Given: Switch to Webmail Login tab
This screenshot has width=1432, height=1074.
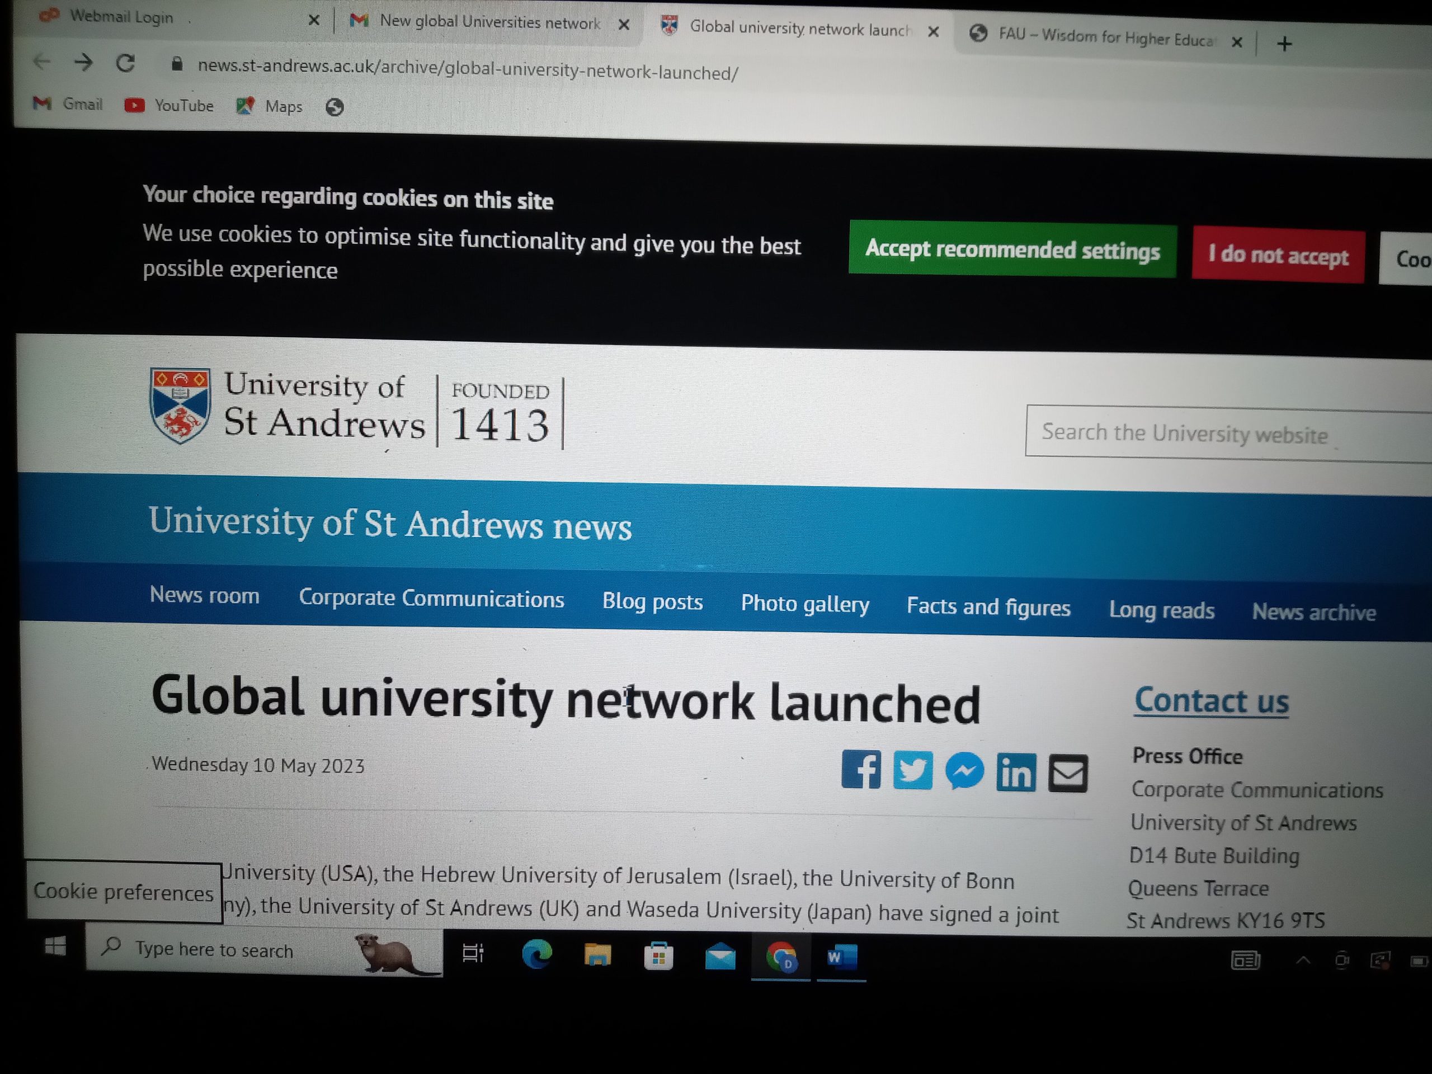Looking at the screenshot, I should 122,17.
